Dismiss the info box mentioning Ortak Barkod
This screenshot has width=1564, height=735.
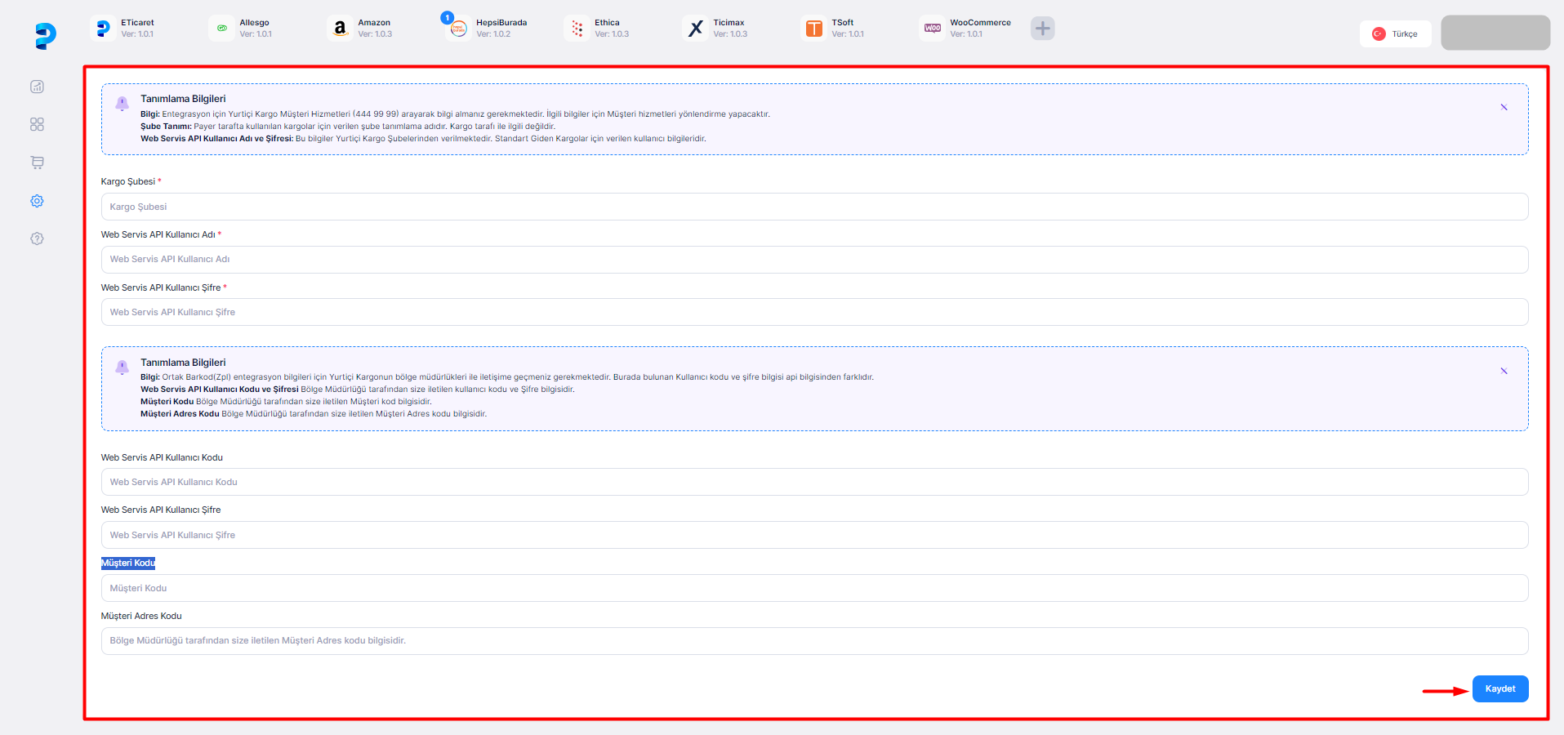click(x=1504, y=371)
